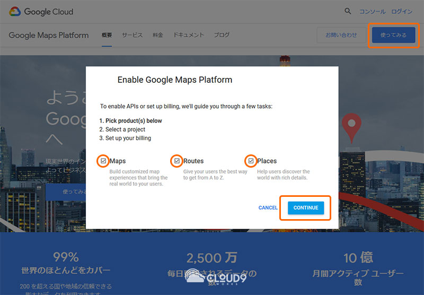Click the red map pin marker
Screen dimensions: 424x295
351,128
